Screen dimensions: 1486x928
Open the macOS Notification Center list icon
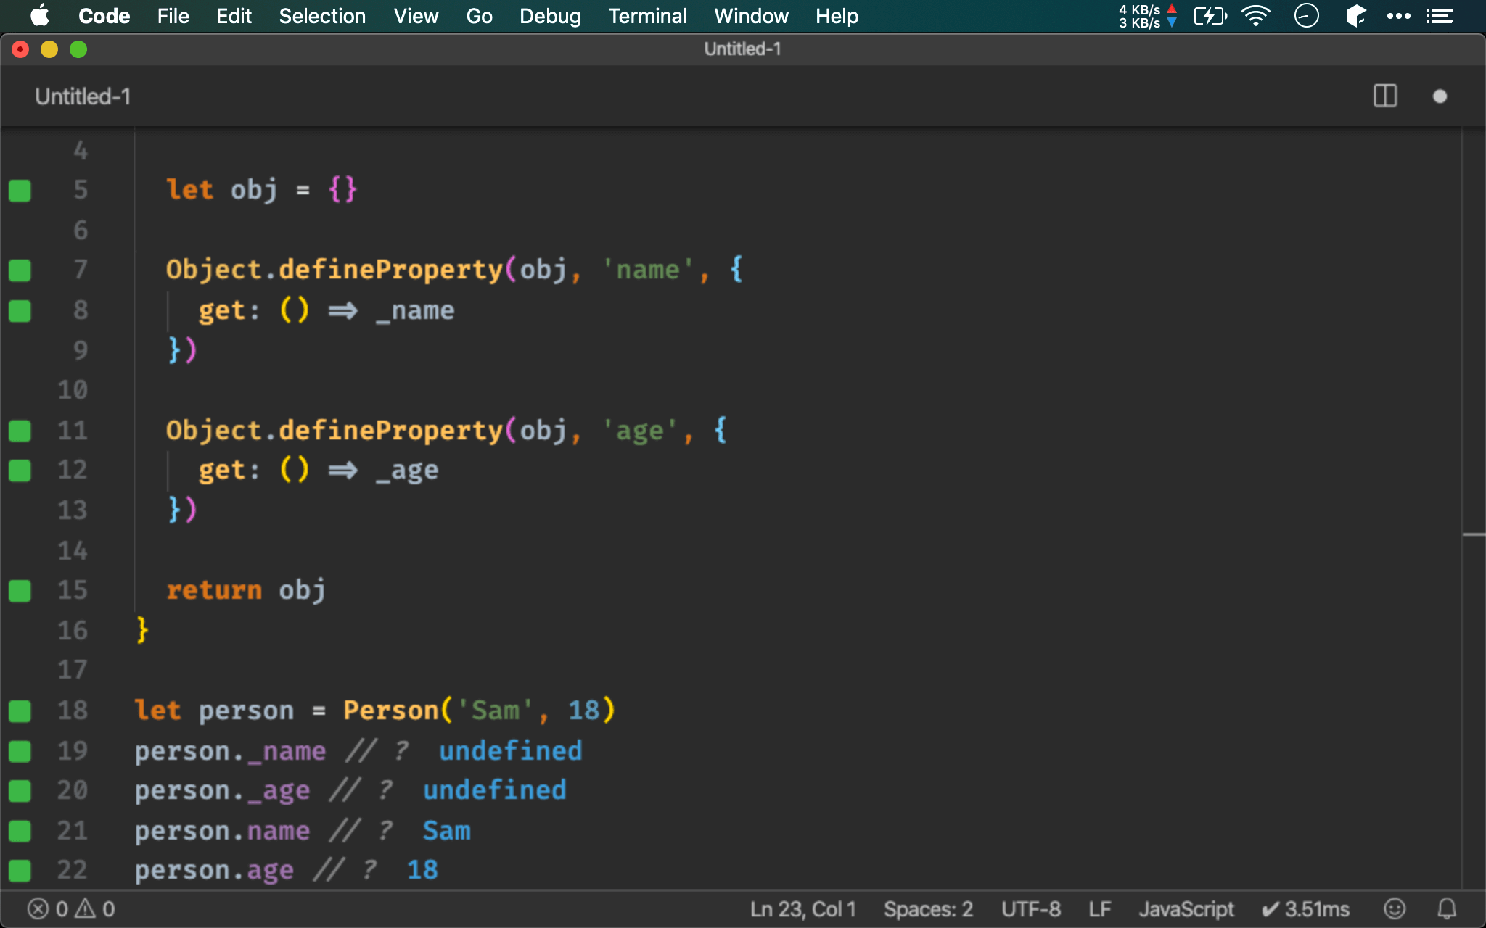click(x=1439, y=16)
